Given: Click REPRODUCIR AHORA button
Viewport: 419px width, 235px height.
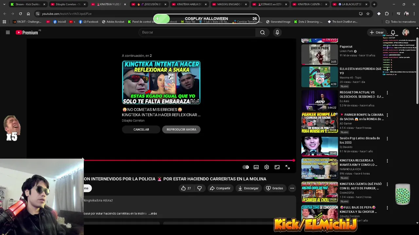Looking at the screenshot, I should click(181, 130).
